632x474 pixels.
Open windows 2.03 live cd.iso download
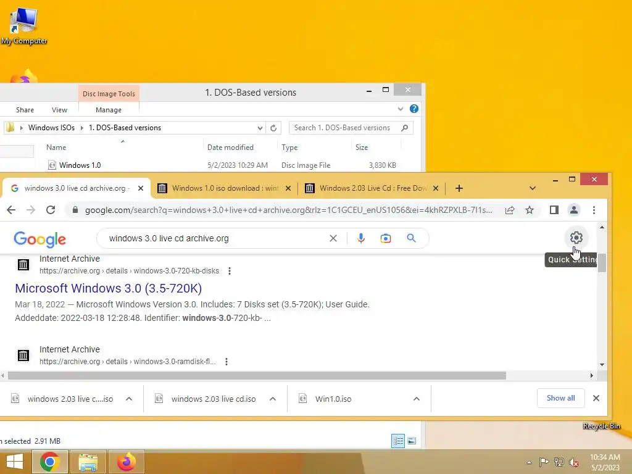[214, 399]
